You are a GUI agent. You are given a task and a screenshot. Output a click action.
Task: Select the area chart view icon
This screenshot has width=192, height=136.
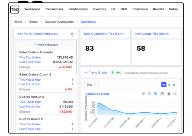point(164,85)
